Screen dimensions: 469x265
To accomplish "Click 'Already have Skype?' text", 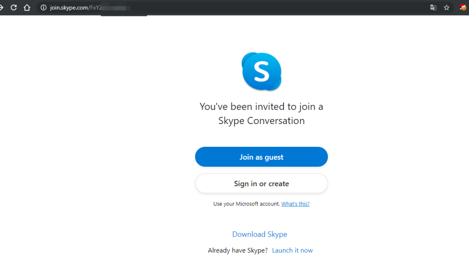I will (238, 250).
